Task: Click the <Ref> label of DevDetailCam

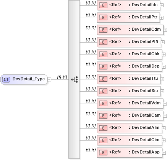Action: pyautogui.click(x=115, y=115)
